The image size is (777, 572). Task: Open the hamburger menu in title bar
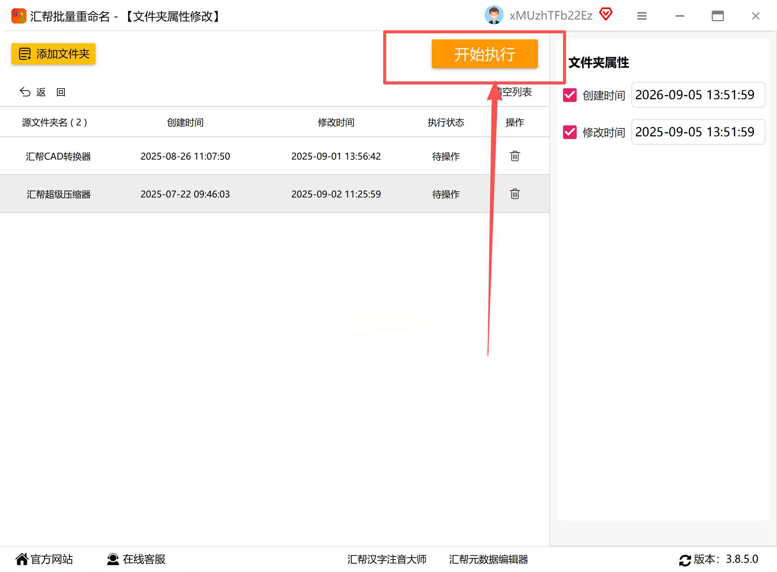642,16
